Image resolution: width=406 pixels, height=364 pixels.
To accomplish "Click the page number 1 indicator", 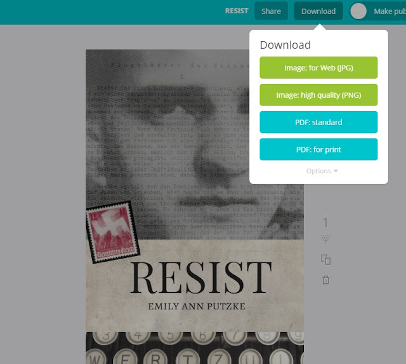I will point(325,222).
